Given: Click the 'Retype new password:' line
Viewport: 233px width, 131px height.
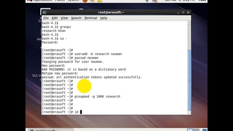Looking at the screenshot, I should pos(60,73).
